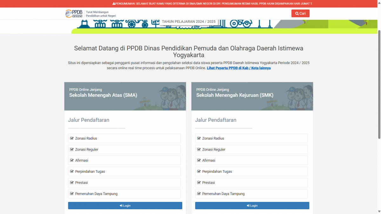Image resolution: width=381 pixels, height=214 pixels.
Task: Click the checkmark icon beside SMK Prestasi
Action: (x=199, y=183)
